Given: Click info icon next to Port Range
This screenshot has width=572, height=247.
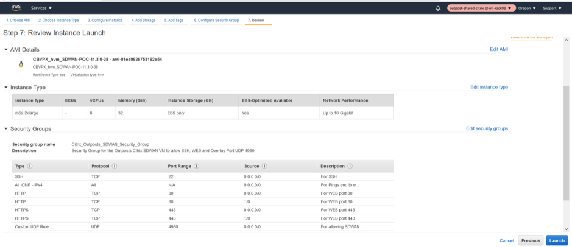Looking at the screenshot, I should tap(196, 166).
